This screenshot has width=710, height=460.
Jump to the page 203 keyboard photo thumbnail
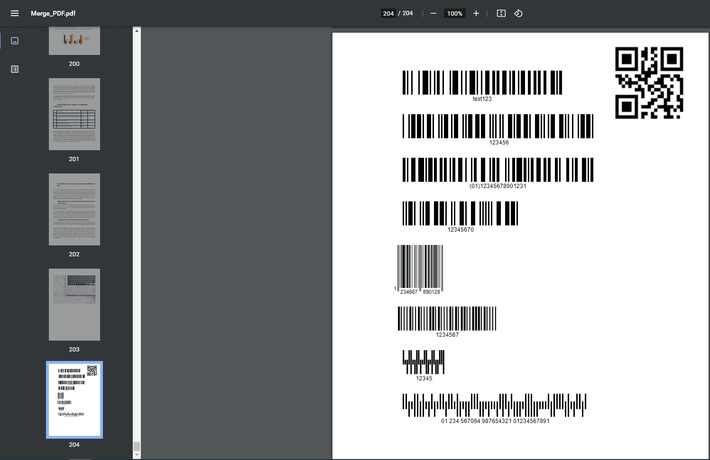click(x=74, y=304)
